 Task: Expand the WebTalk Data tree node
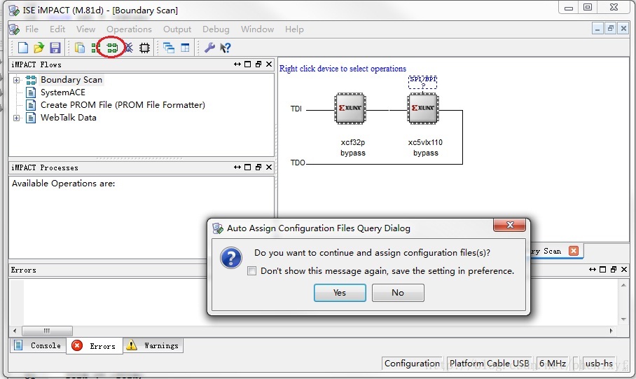16,118
